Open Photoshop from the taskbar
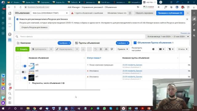The height and width of the screenshot is (111, 197). (x=73, y=108)
